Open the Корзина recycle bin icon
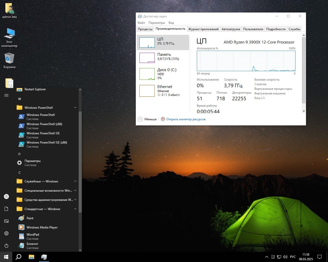328x262 pixels. (x=9, y=61)
